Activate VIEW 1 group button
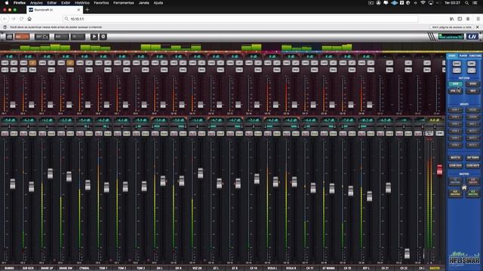 coord(455,110)
